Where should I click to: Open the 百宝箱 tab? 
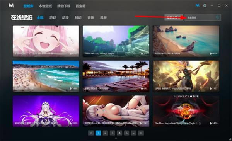click(x=81, y=6)
